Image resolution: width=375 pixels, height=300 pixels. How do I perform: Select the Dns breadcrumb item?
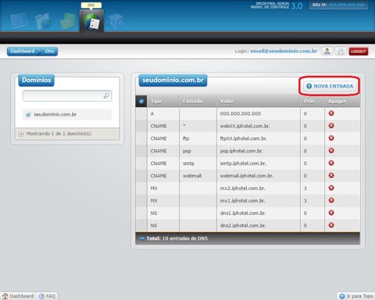[49, 52]
